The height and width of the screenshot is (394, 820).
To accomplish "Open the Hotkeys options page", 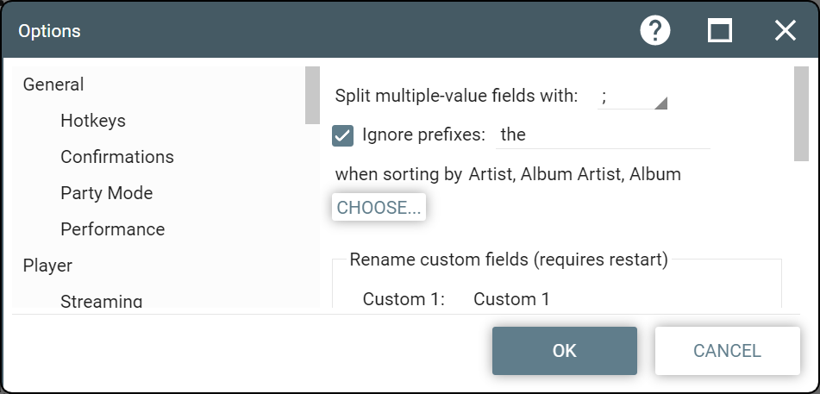I will 93,121.
